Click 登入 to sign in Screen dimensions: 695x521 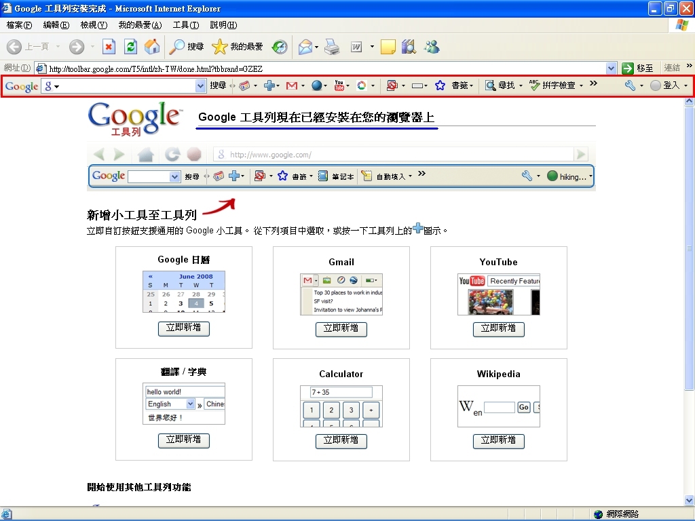pos(665,85)
